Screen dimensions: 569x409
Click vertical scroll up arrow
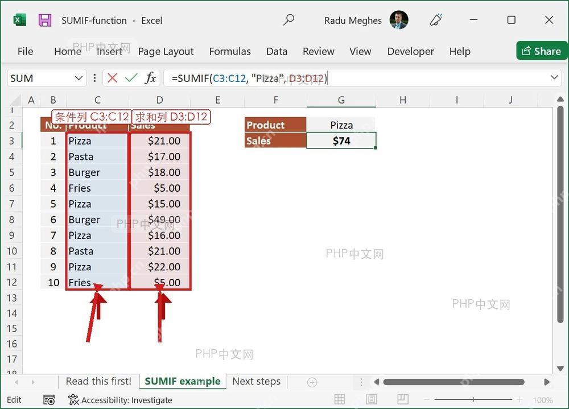[x=560, y=99]
